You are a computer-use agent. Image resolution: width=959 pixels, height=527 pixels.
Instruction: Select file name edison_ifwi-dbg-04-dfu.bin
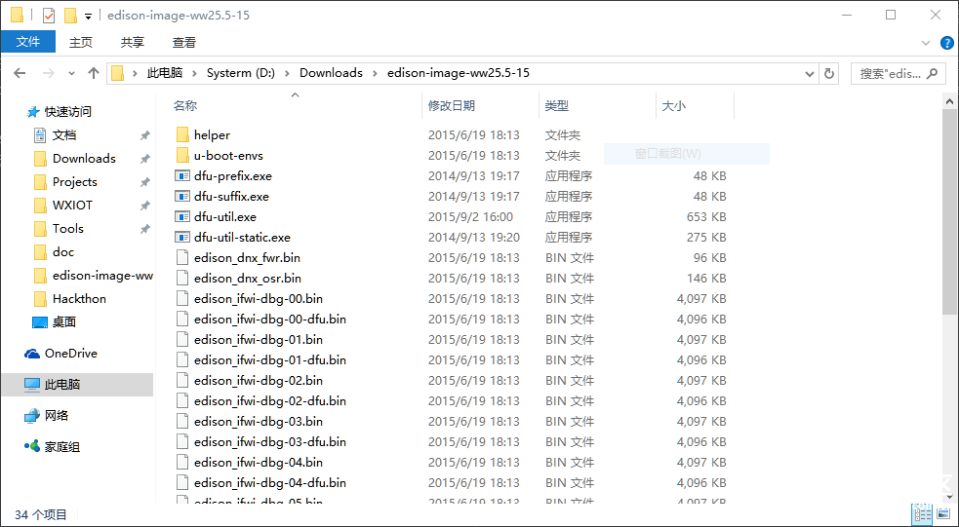tap(269, 483)
